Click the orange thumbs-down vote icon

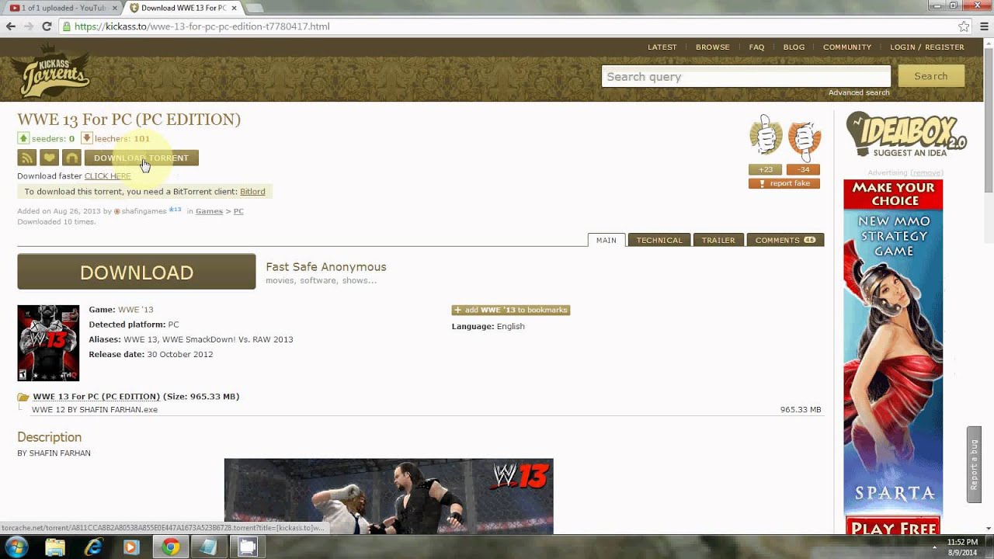coord(805,138)
